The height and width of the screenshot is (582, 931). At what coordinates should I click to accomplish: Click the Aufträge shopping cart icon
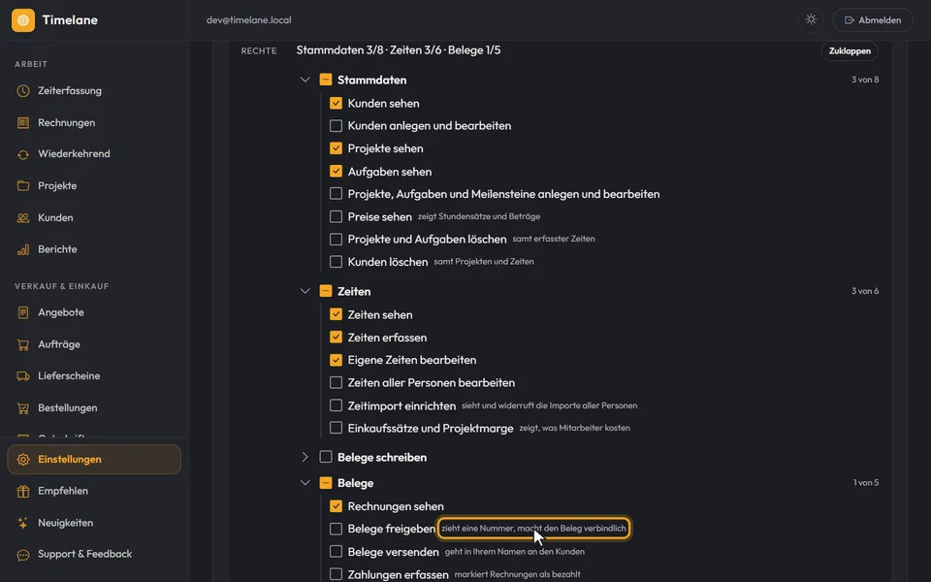[x=23, y=344]
